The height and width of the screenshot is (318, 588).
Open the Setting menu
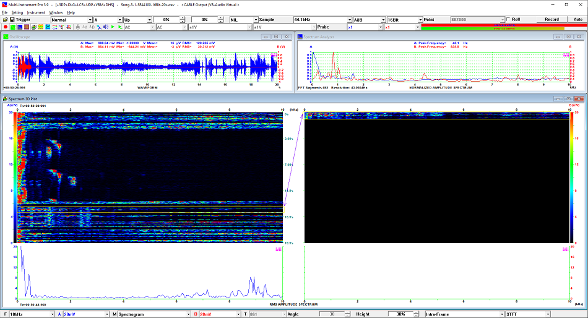[x=17, y=12]
